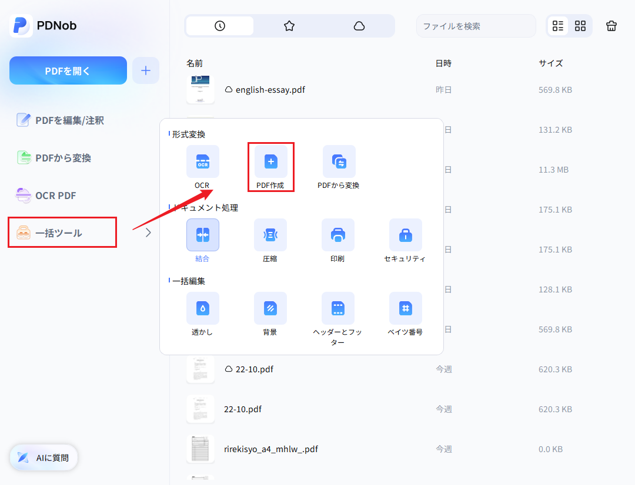This screenshot has width=635, height=485.
Task: Click the 名前 column header
Action: coord(195,63)
